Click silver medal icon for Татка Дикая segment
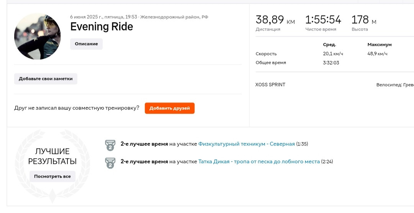Screen dimensions: 414x213 (x=110, y=163)
